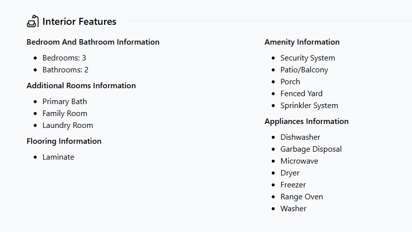This screenshot has width=412, height=232.
Task: Select the Bedrooms: 3 list item
Action: point(64,58)
